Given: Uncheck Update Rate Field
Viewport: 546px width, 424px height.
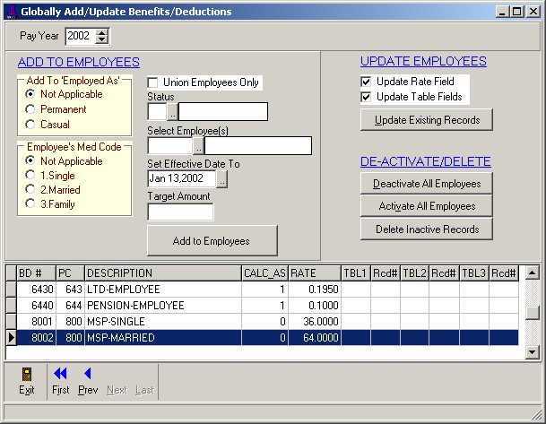Looking at the screenshot, I should tap(366, 82).
